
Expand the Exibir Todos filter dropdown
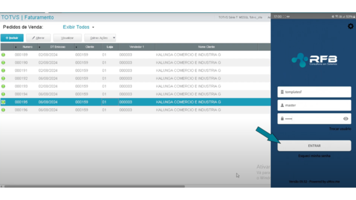point(93,27)
